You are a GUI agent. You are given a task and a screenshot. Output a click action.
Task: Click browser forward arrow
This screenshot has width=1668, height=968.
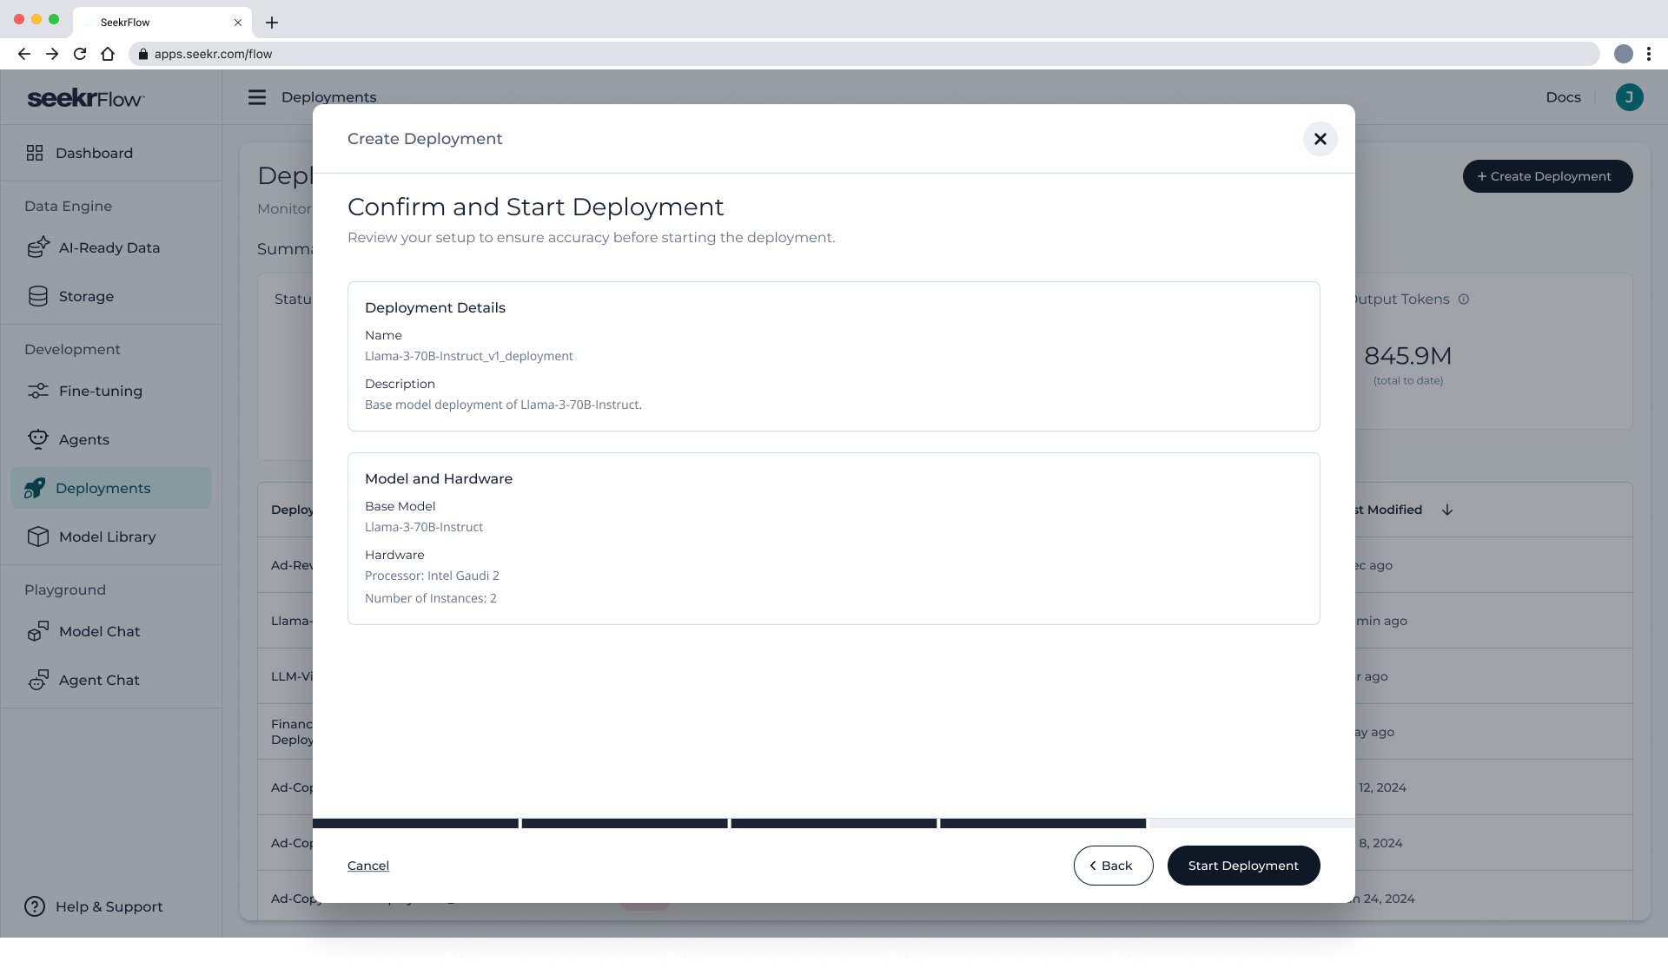52,54
